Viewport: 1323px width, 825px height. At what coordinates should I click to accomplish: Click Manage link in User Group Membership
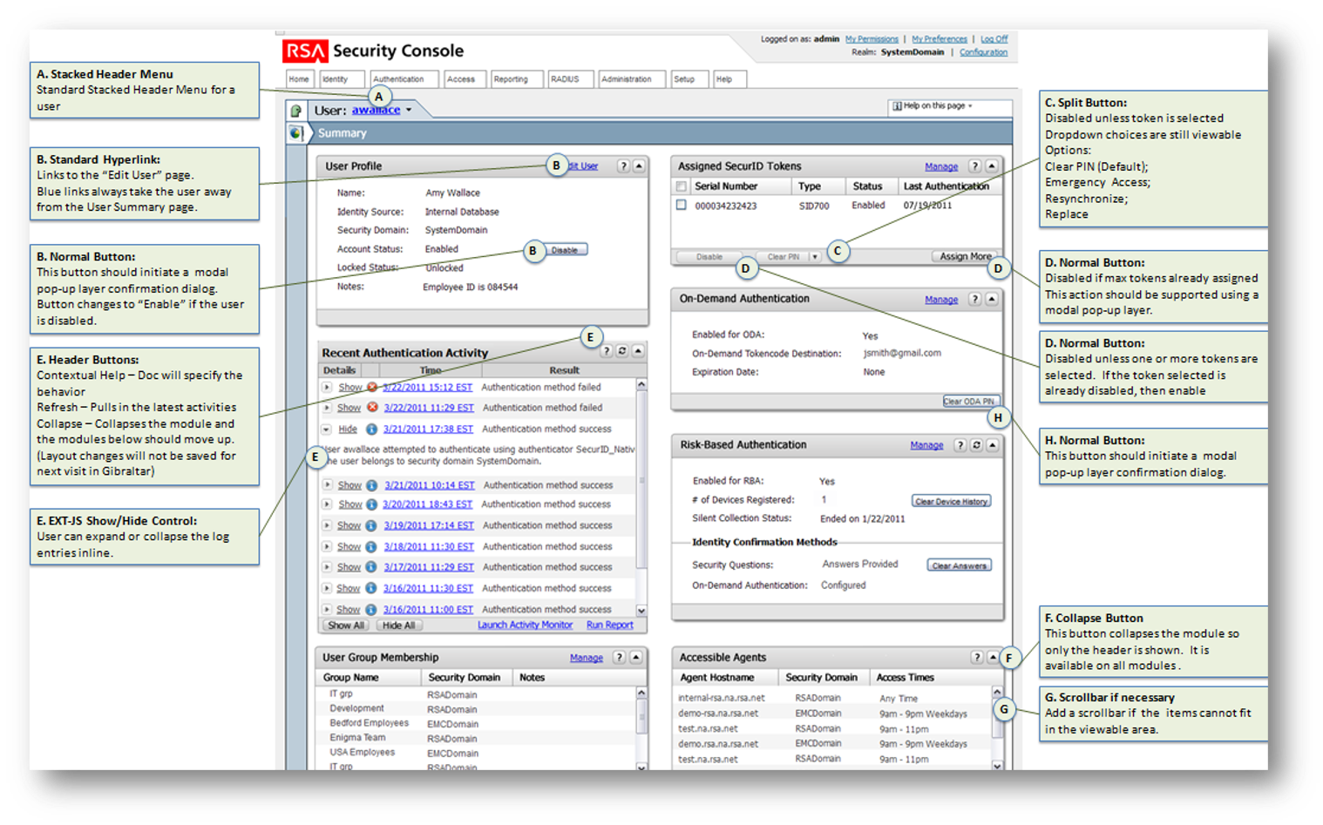pos(586,659)
